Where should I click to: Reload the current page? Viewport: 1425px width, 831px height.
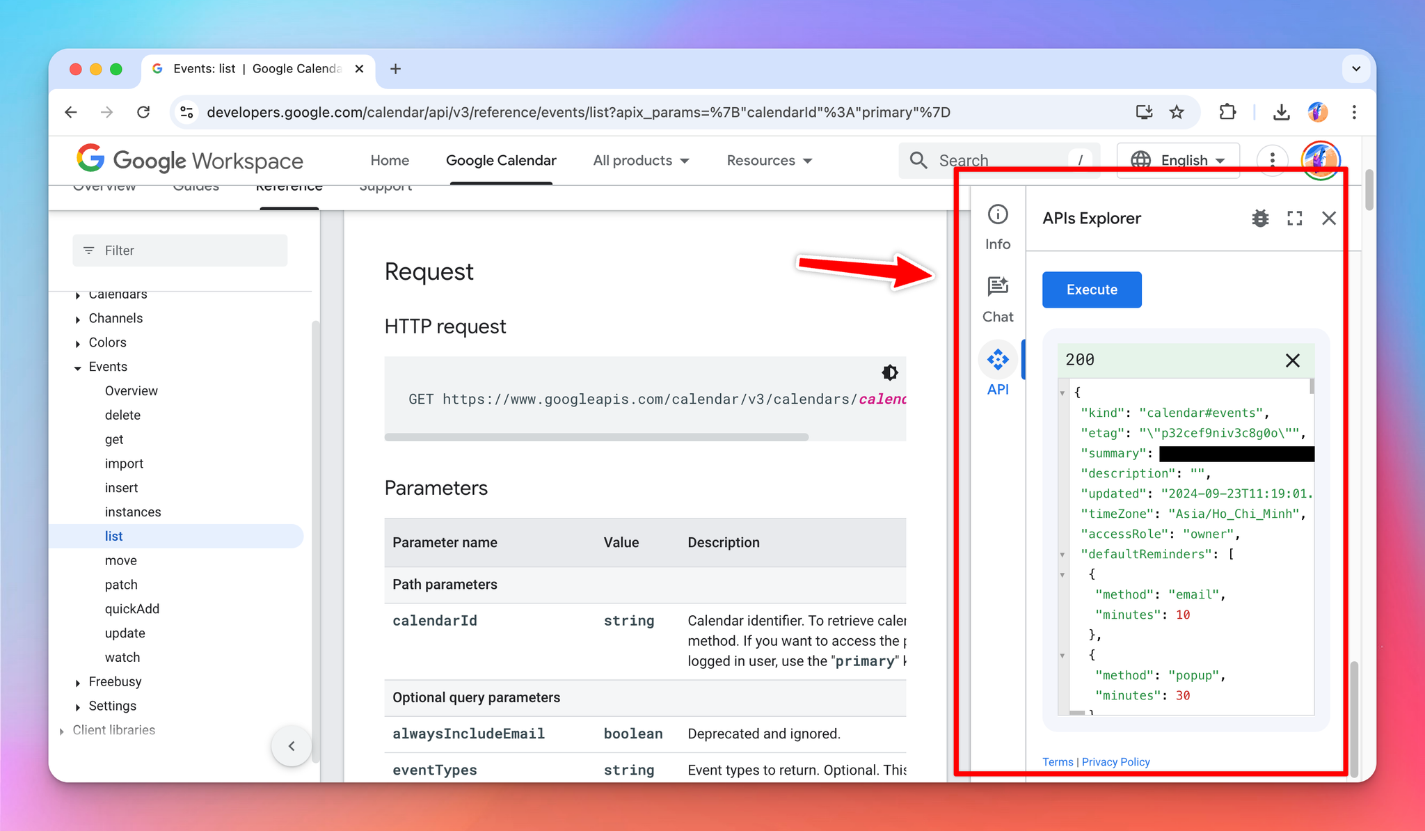point(143,112)
